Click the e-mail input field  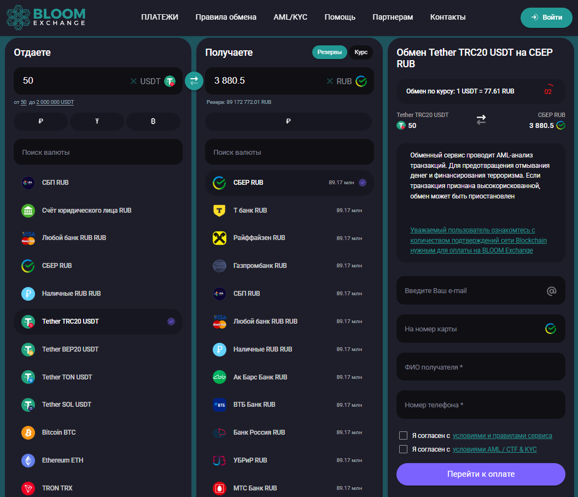pyautogui.click(x=481, y=290)
